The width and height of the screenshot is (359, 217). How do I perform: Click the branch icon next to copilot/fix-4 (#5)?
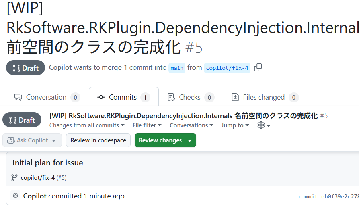(14, 177)
